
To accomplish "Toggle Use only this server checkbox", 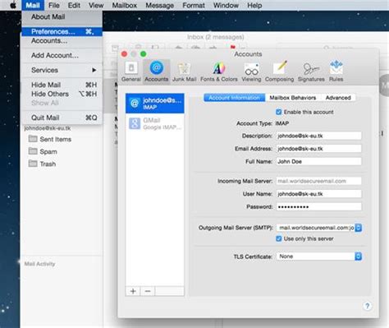I will click(x=278, y=238).
